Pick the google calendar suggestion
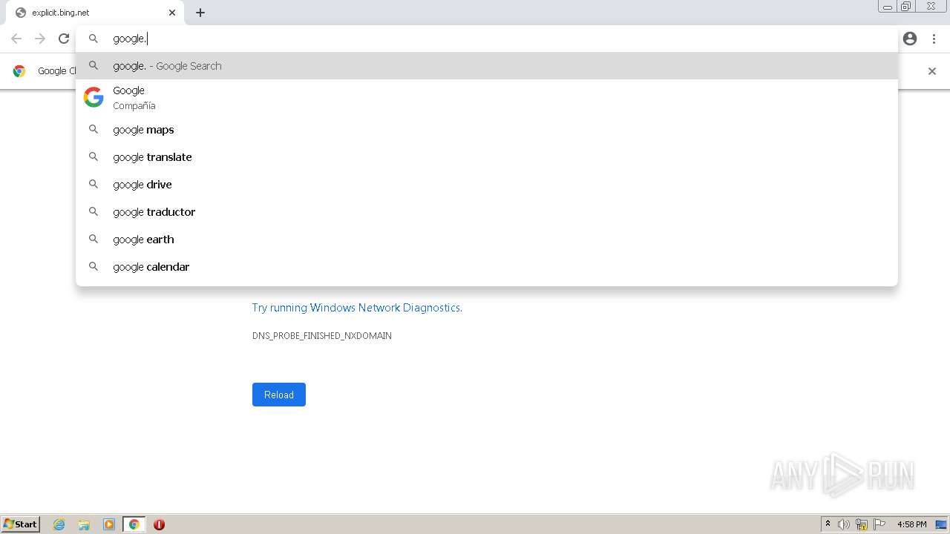This screenshot has height=534, width=950. click(x=487, y=267)
